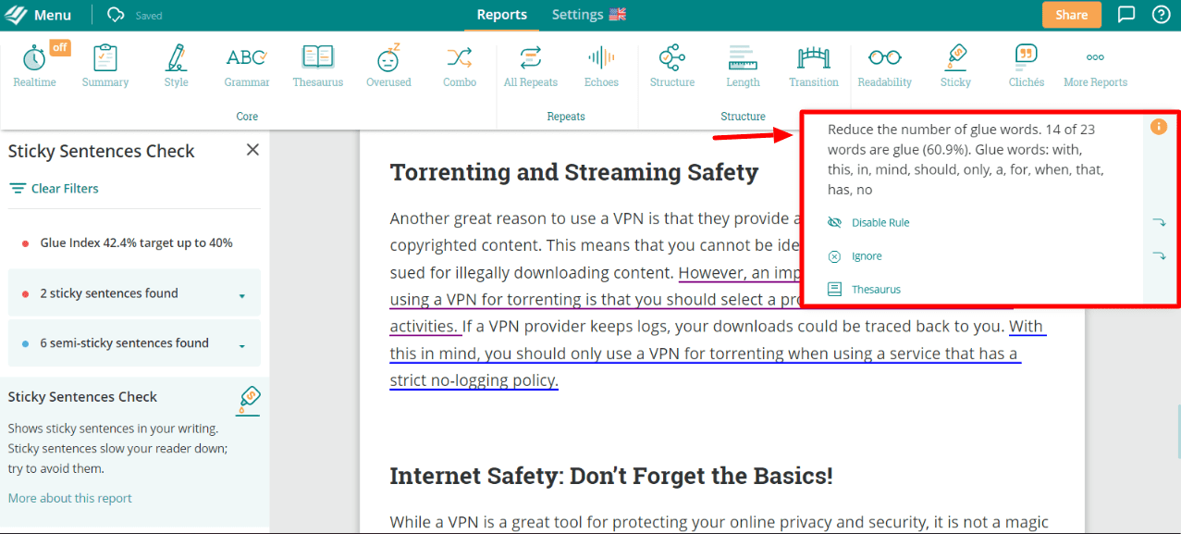This screenshot has width=1181, height=534.
Task: Click the orange Share button
Action: coord(1071,15)
